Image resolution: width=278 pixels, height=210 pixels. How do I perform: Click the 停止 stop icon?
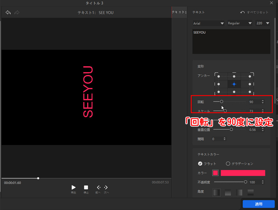[86, 187]
